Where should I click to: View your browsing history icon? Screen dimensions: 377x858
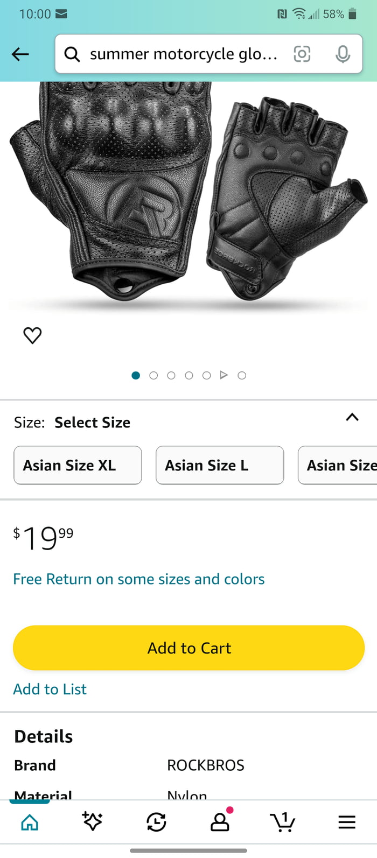coord(156,822)
